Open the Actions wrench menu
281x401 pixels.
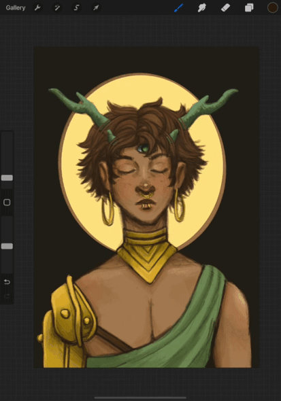(x=37, y=7)
